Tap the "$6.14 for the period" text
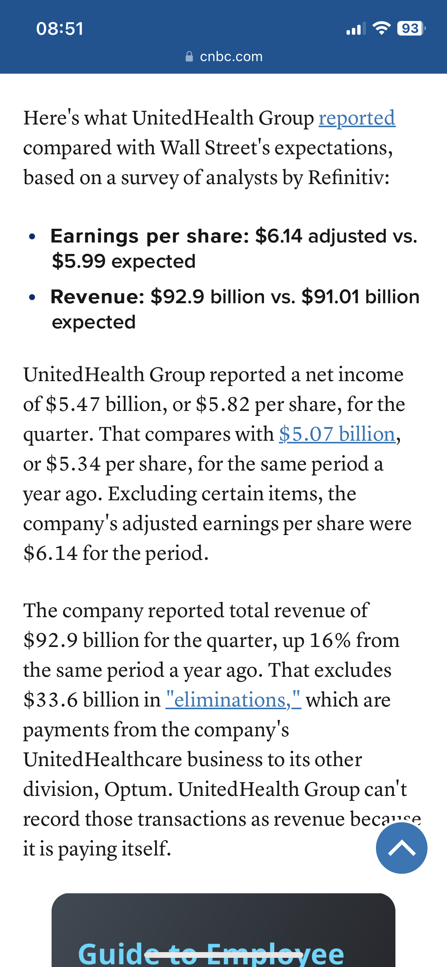 tap(116, 553)
